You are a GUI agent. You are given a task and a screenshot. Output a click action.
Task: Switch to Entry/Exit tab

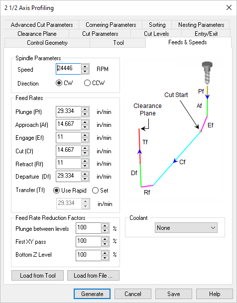(x=206, y=34)
